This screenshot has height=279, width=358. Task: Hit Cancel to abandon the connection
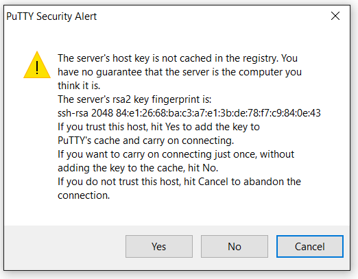click(x=310, y=246)
